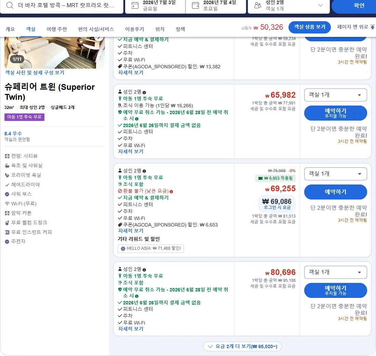Open 자세히 보기 link in ₩80,696 offer
The height and width of the screenshot is (356, 376).
131,329
